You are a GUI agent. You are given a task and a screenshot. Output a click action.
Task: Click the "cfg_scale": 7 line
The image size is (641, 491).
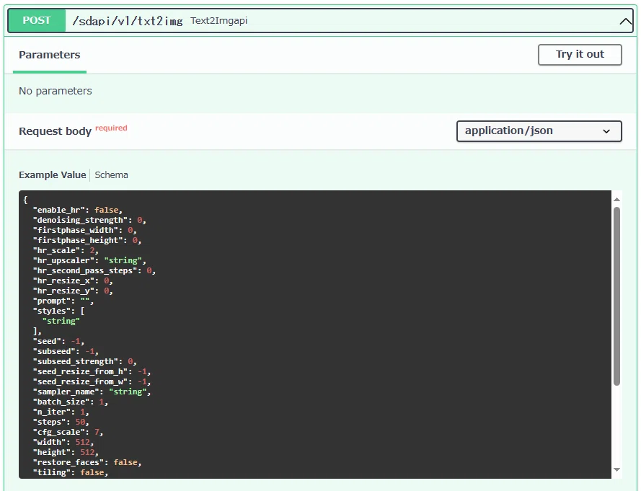[68, 432]
